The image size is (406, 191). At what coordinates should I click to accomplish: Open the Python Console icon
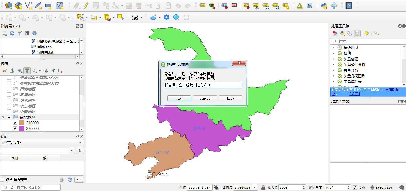coord(324,5)
